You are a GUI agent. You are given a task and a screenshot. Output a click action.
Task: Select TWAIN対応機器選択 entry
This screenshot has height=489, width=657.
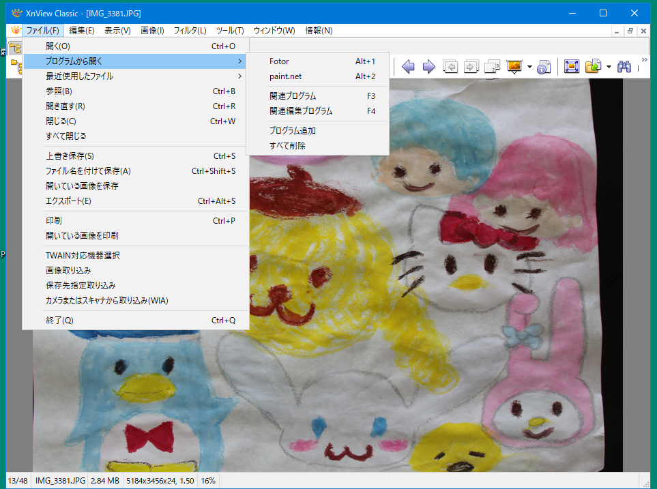[x=135, y=256]
